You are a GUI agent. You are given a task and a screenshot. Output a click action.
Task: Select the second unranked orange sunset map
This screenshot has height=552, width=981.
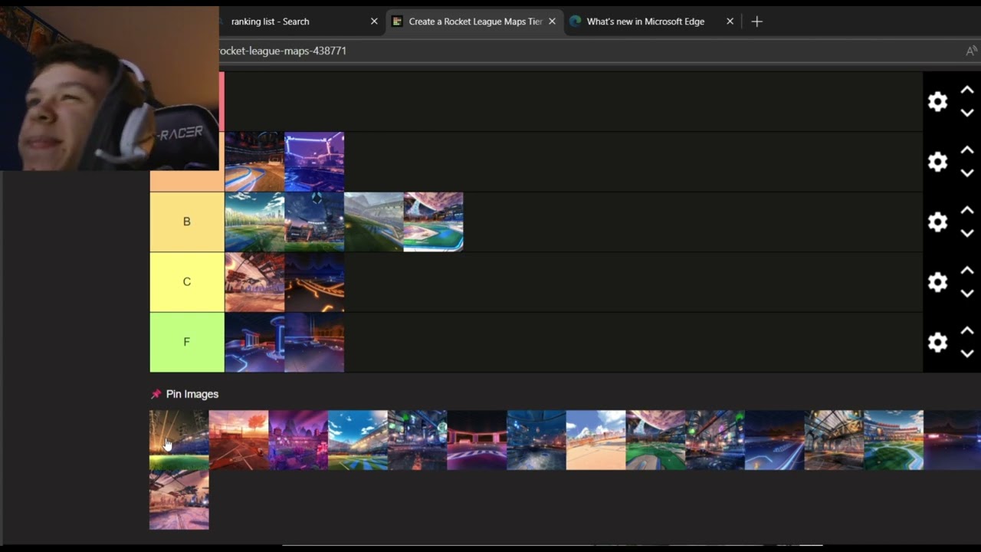point(239,440)
